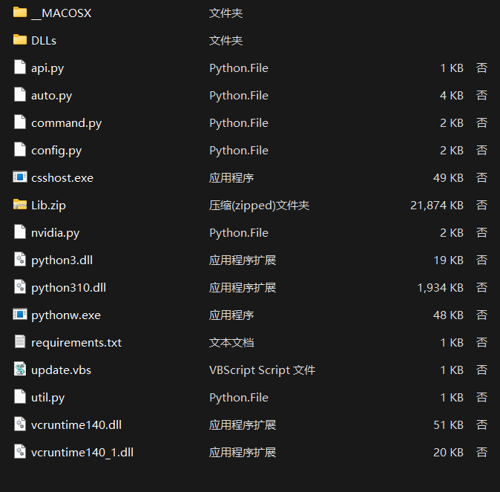Click the update.vbs script icon

[20, 369]
